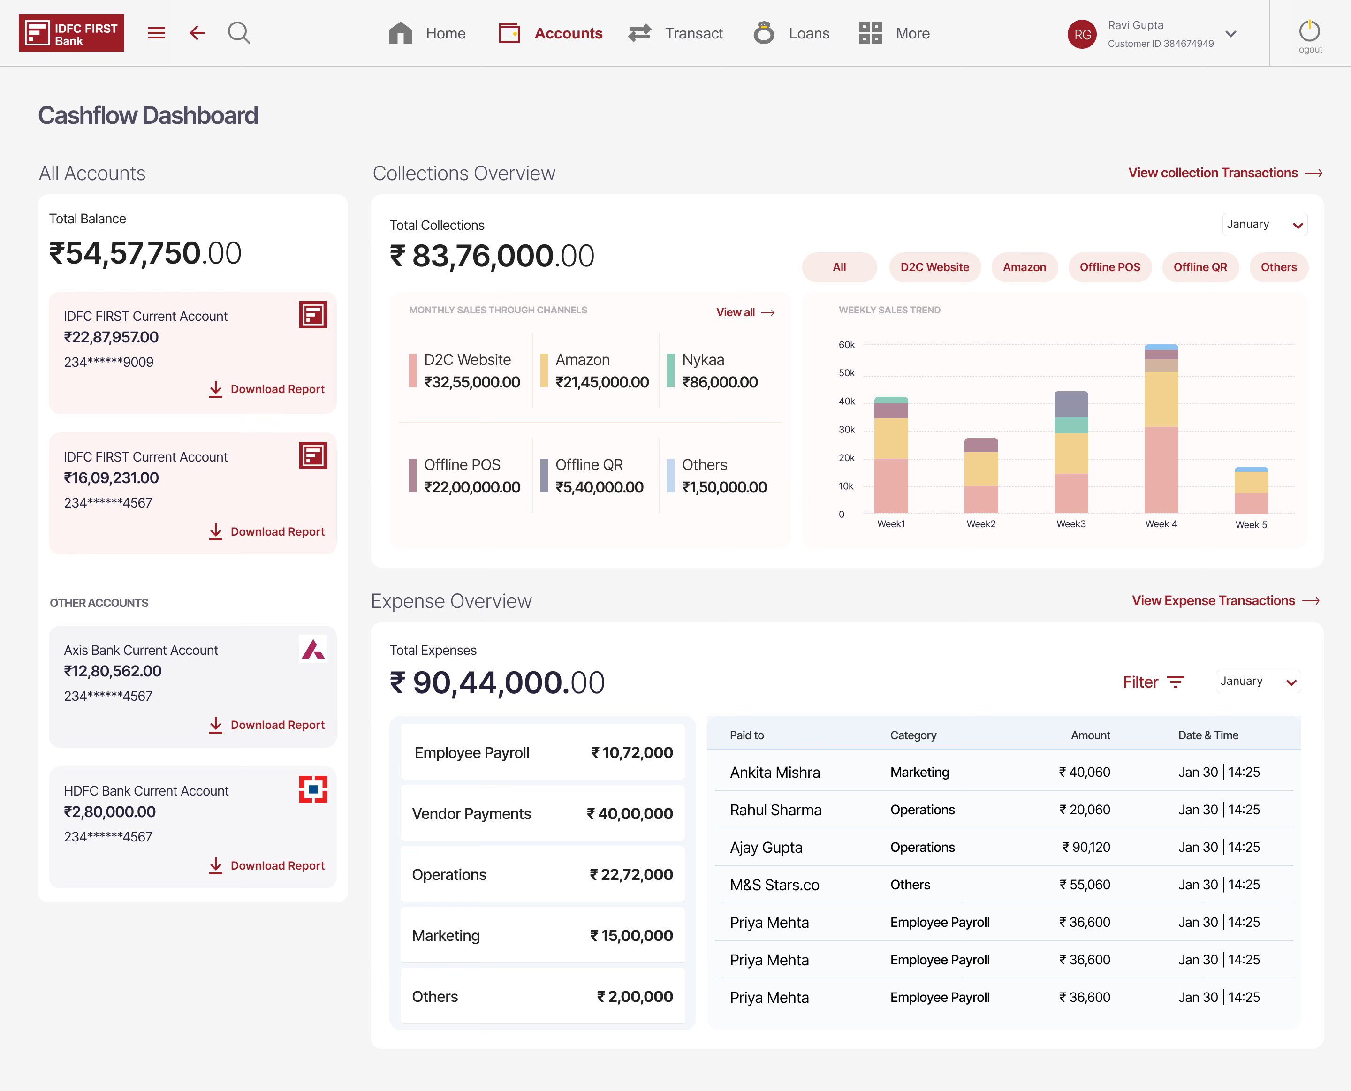Open the hamburger menu icon
The height and width of the screenshot is (1091, 1351).
pyautogui.click(x=157, y=33)
